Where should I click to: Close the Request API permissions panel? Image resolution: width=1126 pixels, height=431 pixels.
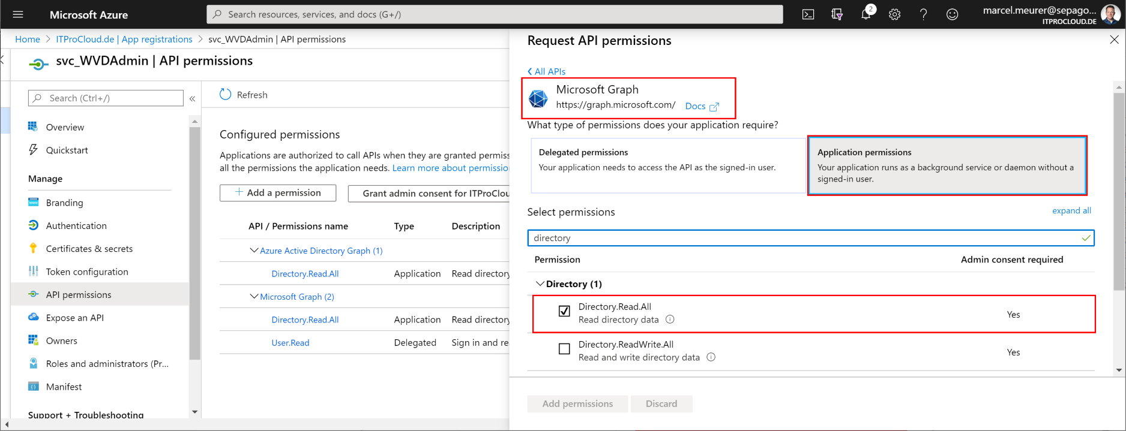point(1114,40)
